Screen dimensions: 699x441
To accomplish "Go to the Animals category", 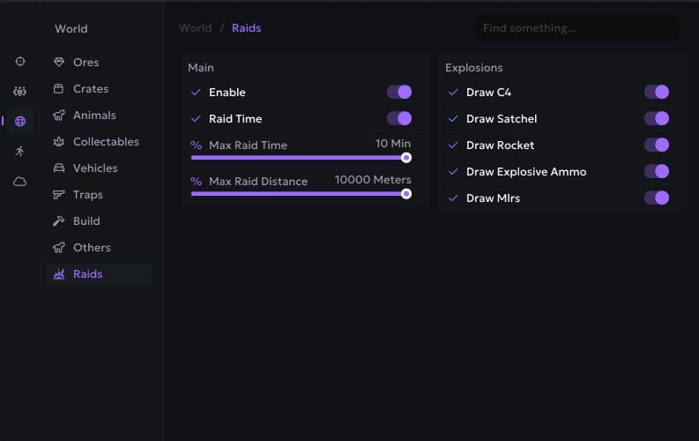I will (94, 116).
